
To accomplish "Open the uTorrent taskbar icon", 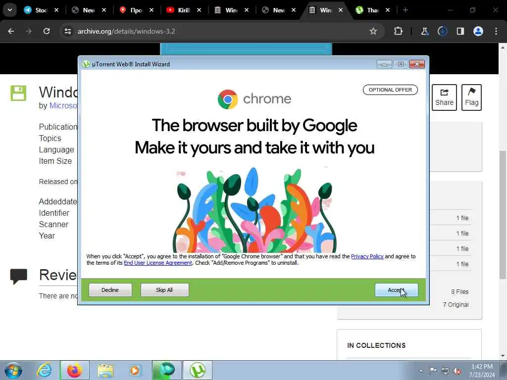I will pos(198,370).
